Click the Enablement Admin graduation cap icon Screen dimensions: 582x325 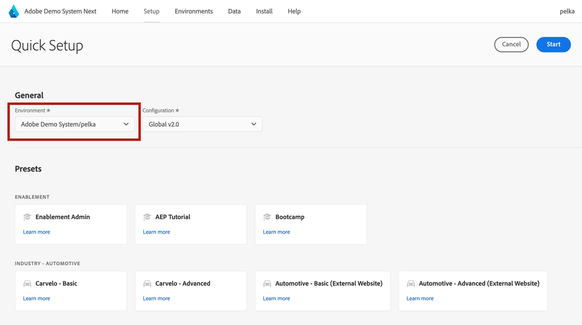pyautogui.click(x=27, y=217)
